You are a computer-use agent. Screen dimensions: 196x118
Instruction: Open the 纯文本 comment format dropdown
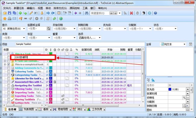[x=173, y=44]
